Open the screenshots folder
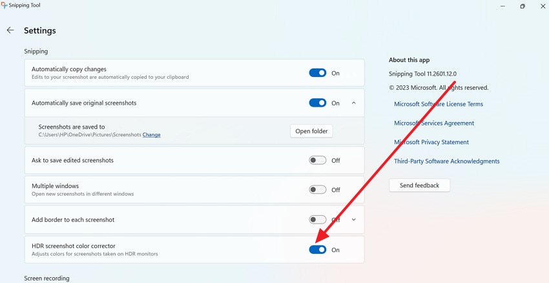 311,131
